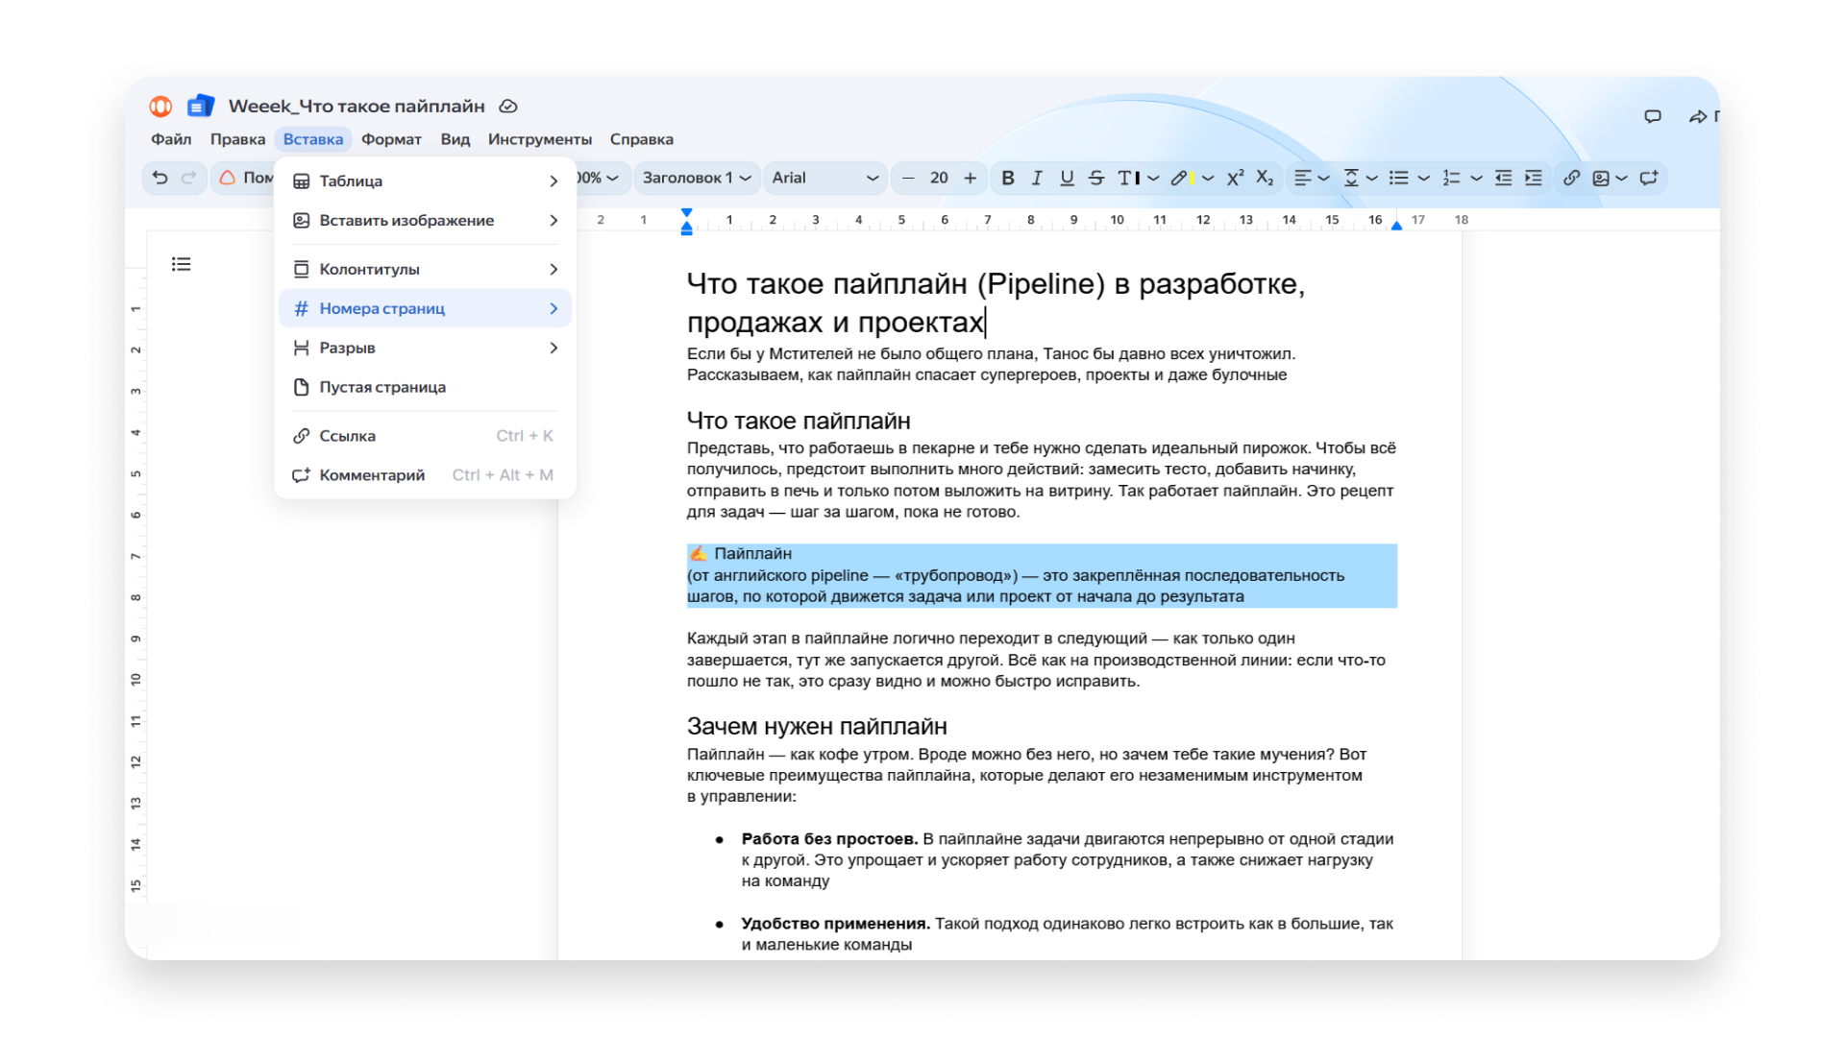Click the text color icon
This screenshot has width=1845, height=1037.
click(1128, 178)
